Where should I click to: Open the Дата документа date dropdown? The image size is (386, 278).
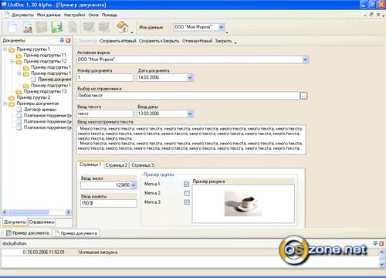click(190, 77)
